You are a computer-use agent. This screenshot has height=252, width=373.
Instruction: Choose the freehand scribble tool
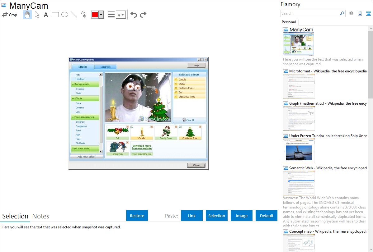83,15
